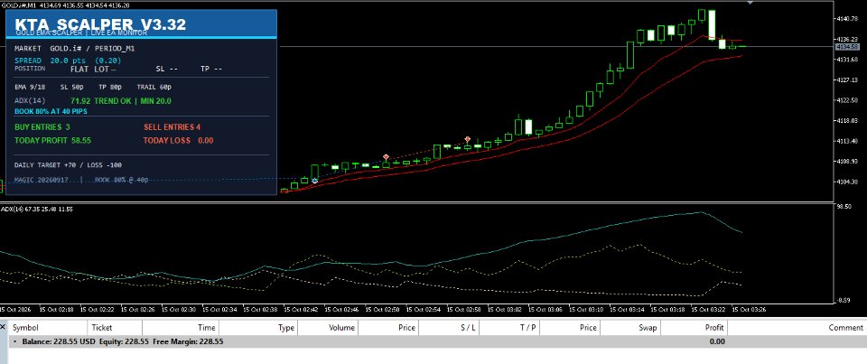This screenshot has width=867, height=364.
Task: Click the current price label 4134.58
Action: [848, 47]
